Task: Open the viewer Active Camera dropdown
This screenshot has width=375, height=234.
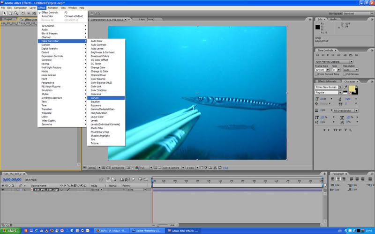Action: coord(173,168)
